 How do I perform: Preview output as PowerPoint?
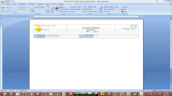pos(93,12)
